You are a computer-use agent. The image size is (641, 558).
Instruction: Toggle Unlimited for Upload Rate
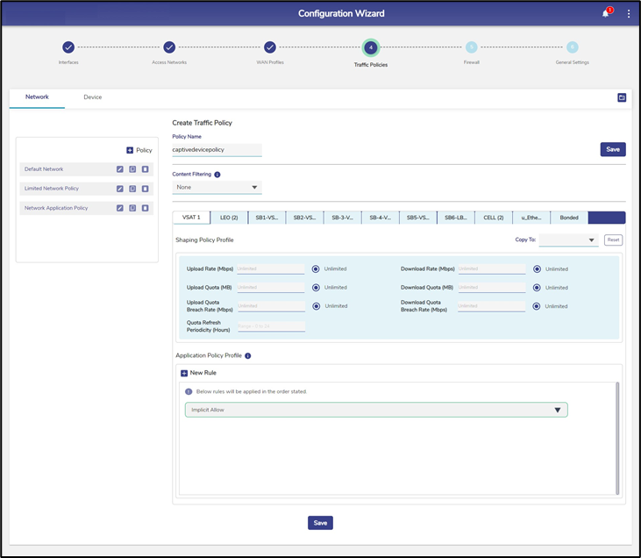point(316,268)
